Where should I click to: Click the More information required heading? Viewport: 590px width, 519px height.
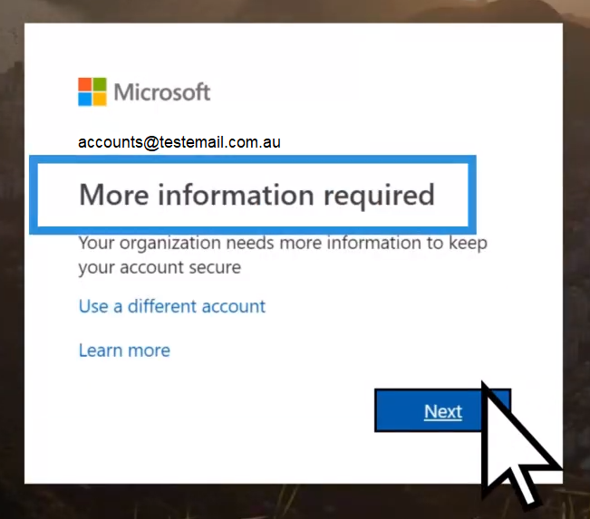pos(256,195)
